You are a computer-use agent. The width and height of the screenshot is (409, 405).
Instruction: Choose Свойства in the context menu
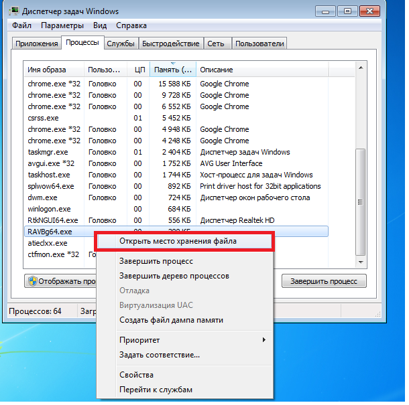tap(136, 375)
